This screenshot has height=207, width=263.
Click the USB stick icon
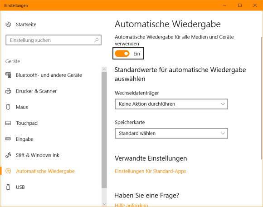[x=8, y=187]
